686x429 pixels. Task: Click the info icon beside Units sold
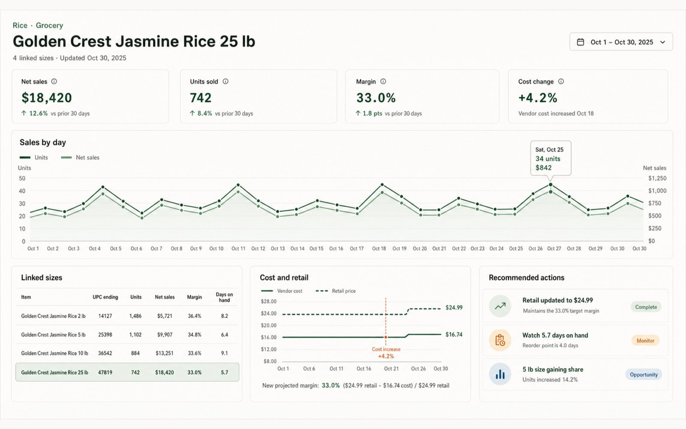[x=226, y=82]
